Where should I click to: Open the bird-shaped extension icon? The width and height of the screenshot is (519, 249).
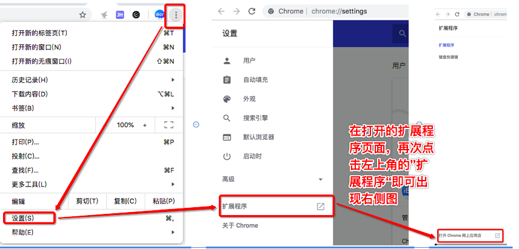tap(104, 15)
